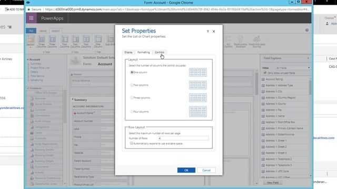
Task: Select Address 1: Primary Contact Name field
Action: (284, 128)
